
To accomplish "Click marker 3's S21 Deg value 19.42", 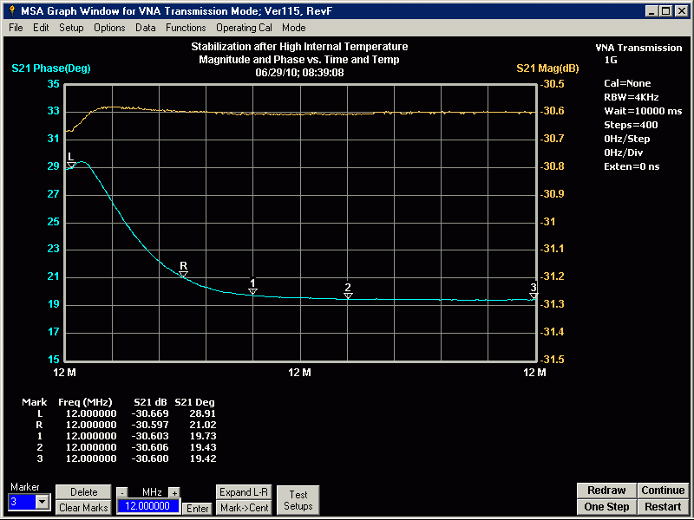I will pyautogui.click(x=203, y=458).
